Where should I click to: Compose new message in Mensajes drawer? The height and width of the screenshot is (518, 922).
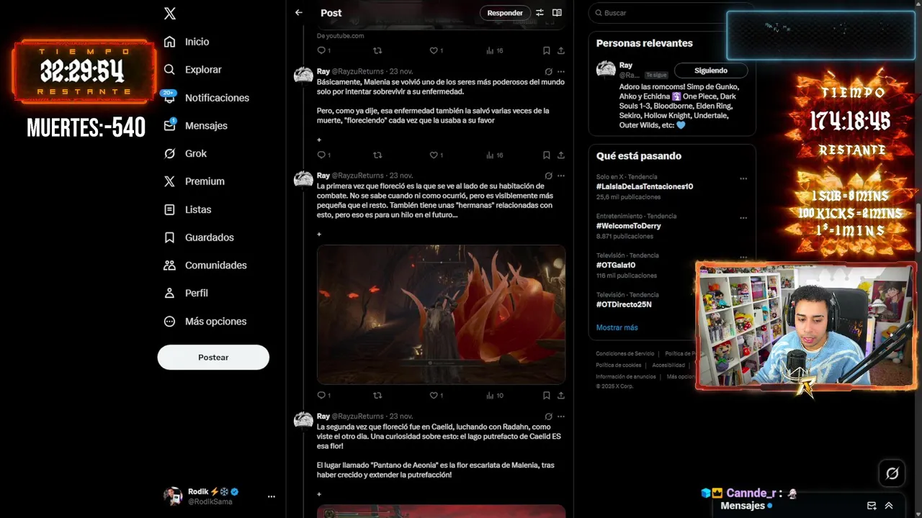(872, 506)
